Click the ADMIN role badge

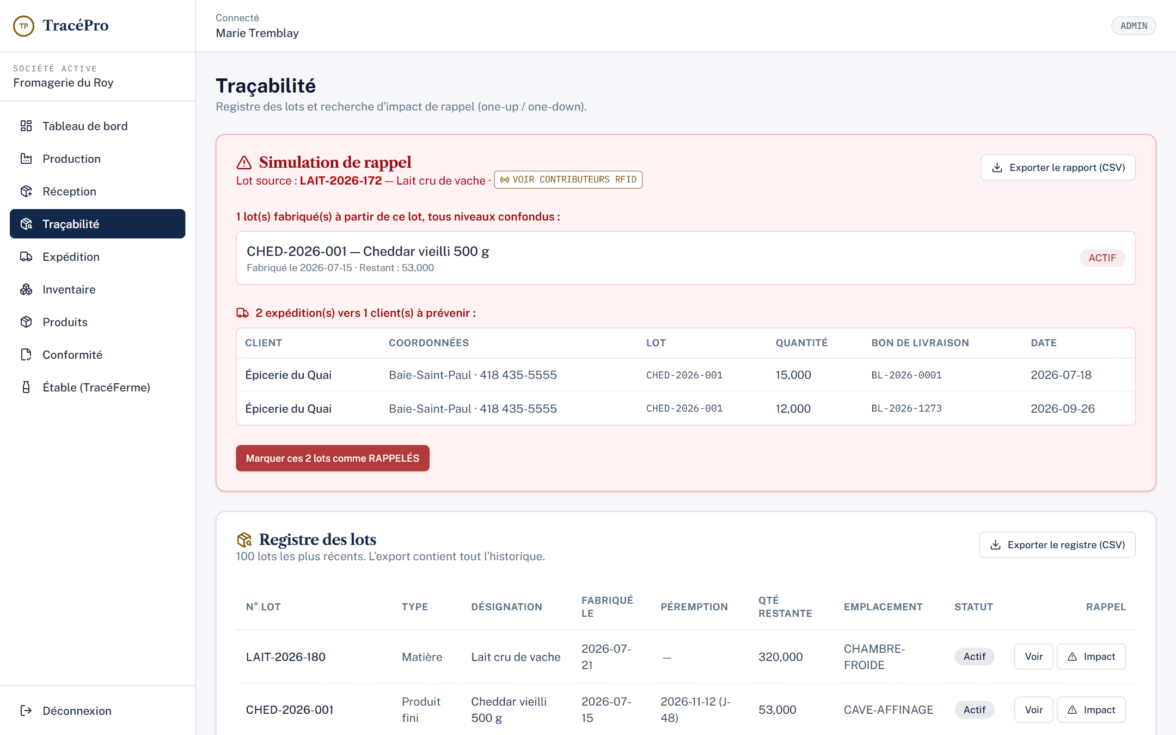tap(1134, 26)
